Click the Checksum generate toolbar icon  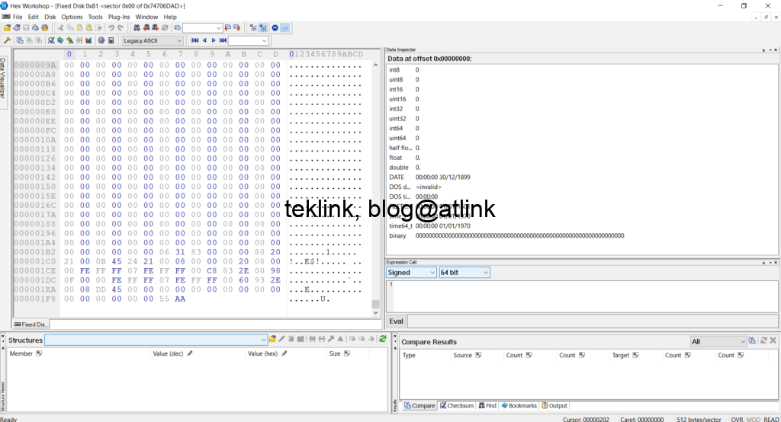pyautogui.click(x=50, y=40)
